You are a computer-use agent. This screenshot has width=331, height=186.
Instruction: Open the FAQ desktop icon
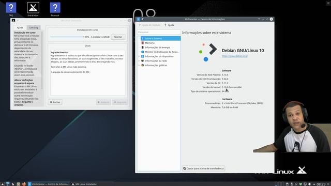point(11,9)
